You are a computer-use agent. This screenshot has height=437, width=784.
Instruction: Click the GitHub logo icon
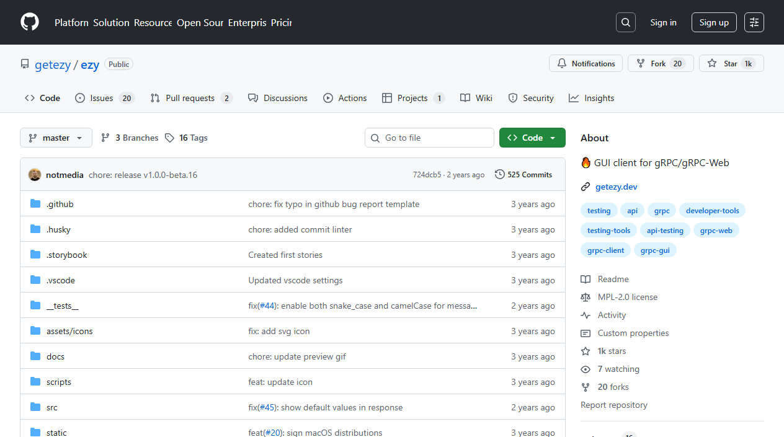30,22
